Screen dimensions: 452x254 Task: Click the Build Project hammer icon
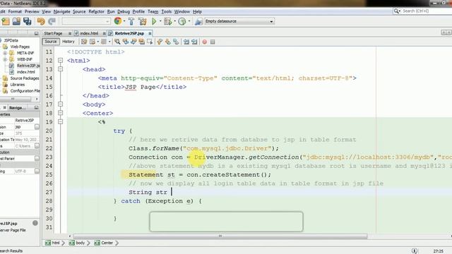tap(131, 21)
